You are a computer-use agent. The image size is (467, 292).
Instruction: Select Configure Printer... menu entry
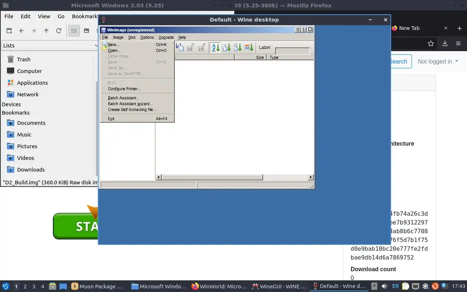(137, 89)
